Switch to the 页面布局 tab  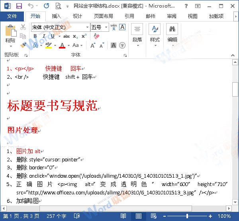coord(103,16)
